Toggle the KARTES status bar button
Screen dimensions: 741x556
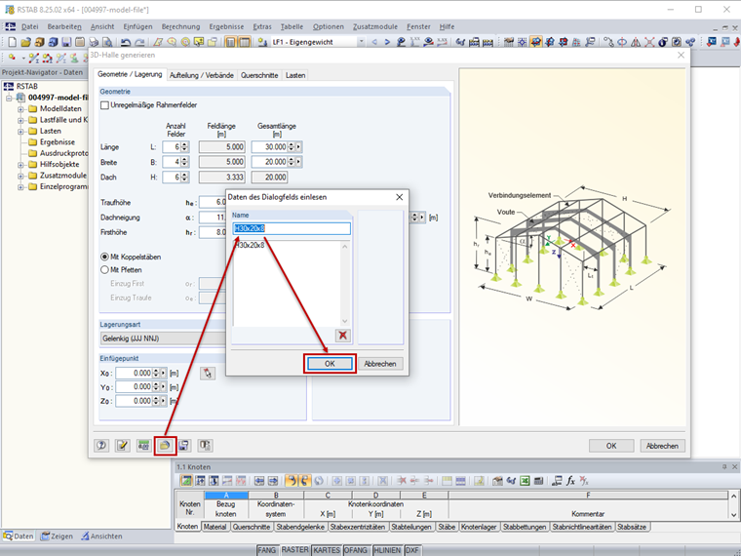[x=327, y=550]
